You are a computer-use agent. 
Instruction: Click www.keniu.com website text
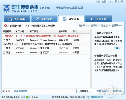[x=24, y=11]
